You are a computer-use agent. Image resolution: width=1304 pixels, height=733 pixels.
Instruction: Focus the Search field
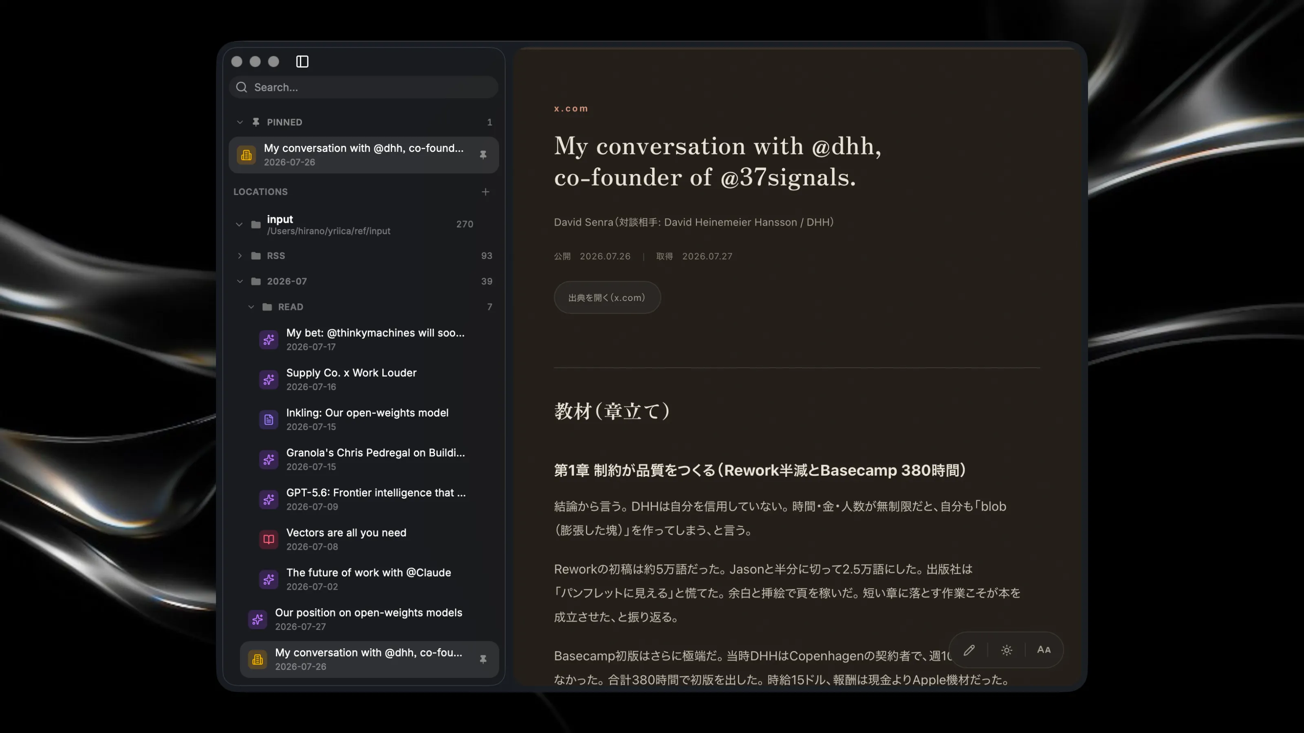pyautogui.click(x=363, y=87)
